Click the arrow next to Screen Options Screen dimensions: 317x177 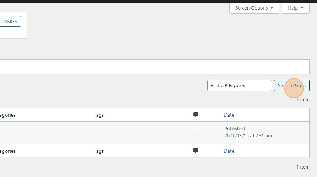coord(272,8)
